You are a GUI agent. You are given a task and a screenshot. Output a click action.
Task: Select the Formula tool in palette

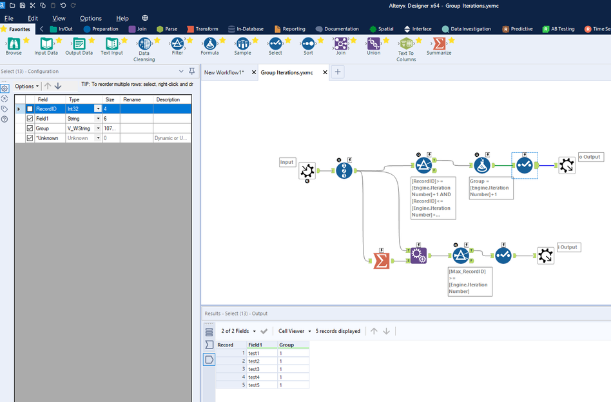(209, 46)
